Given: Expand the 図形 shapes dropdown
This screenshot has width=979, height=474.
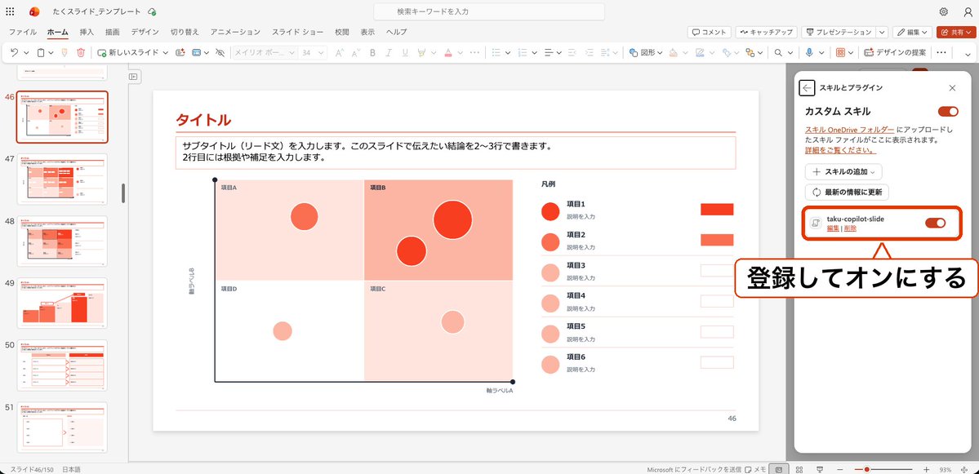Looking at the screenshot, I should (x=659, y=53).
